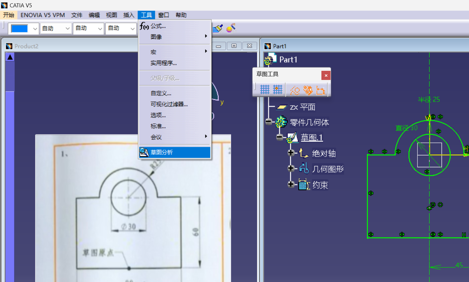Maximize the Product2 window
This screenshot has width=469, height=282.
pos(234,46)
